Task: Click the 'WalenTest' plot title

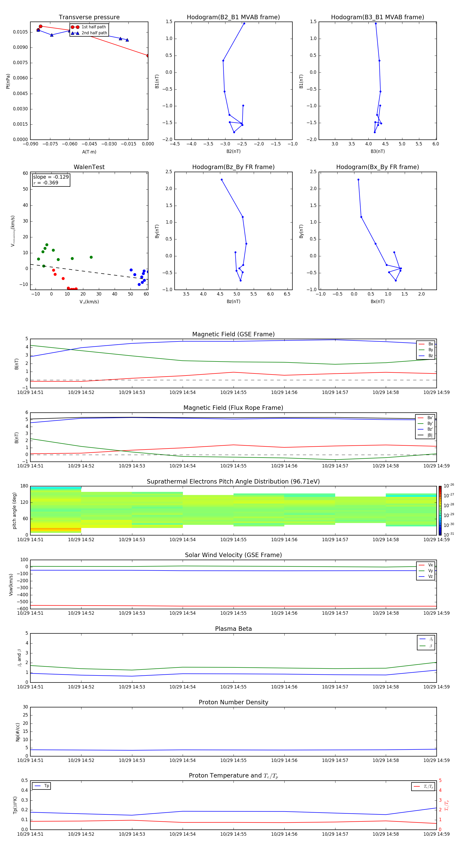Action: point(89,167)
